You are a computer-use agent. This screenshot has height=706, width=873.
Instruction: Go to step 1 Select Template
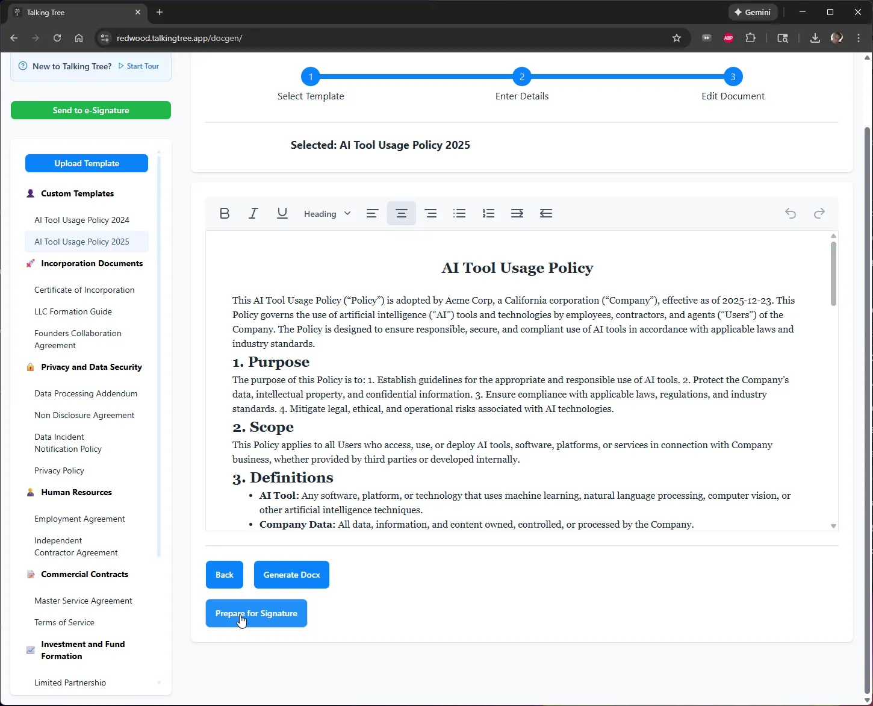311,77
